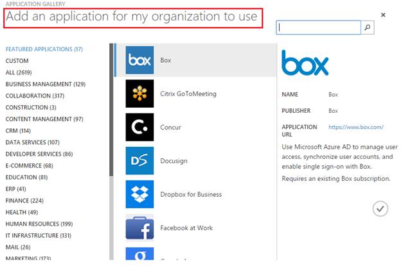Viewport: 401px width, 266px height.
Task: Select the Concur entry name
Action: pos(170,128)
